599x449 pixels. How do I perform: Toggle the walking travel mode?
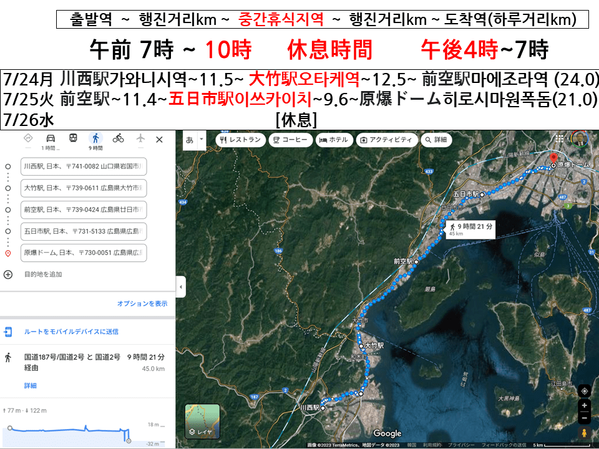click(x=95, y=138)
